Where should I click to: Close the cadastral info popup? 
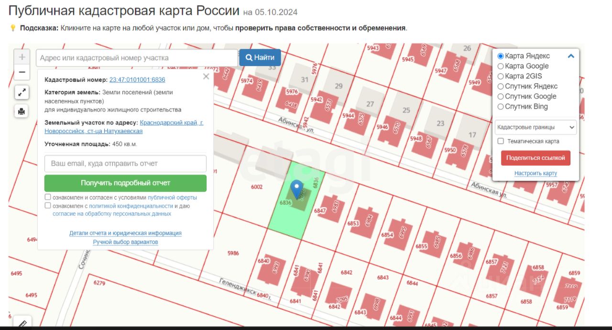[x=206, y=77]
